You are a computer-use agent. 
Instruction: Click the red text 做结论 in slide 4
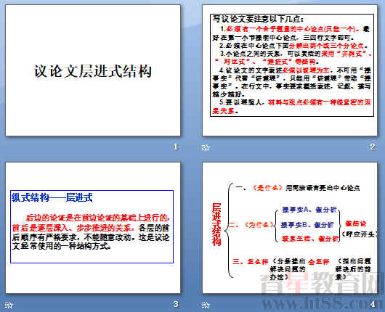(x=356, y=223)
